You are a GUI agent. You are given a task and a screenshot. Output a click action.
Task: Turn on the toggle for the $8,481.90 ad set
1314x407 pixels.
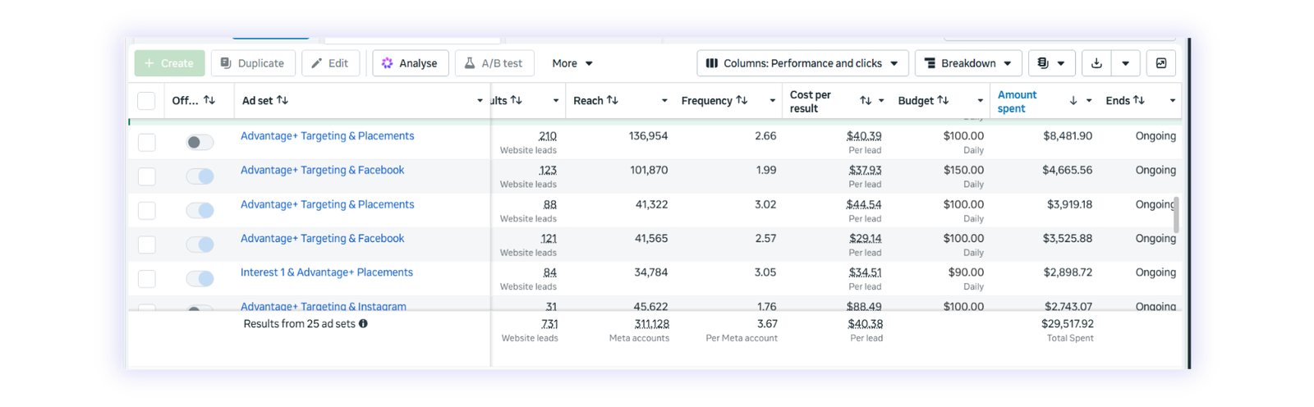[200, 142]
